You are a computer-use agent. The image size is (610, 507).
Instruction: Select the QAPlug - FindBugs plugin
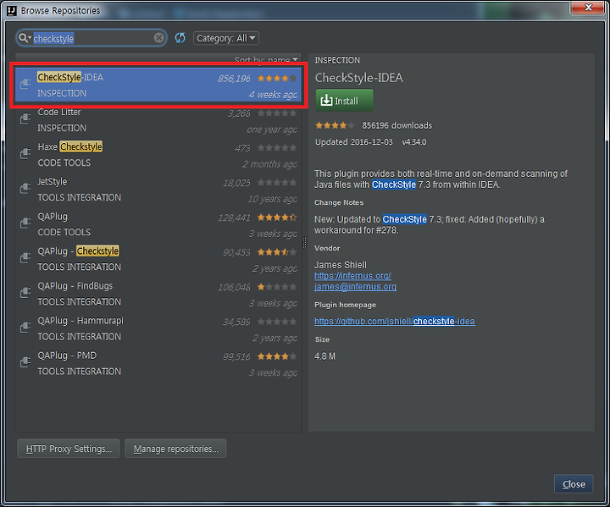click(158, 294)
